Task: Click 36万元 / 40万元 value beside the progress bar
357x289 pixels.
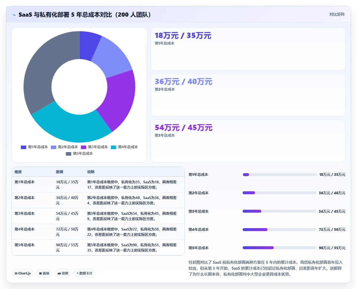Action: tap(332, 193)
